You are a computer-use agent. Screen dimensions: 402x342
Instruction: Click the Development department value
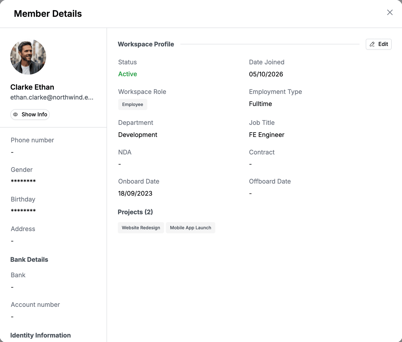[138, 135]
